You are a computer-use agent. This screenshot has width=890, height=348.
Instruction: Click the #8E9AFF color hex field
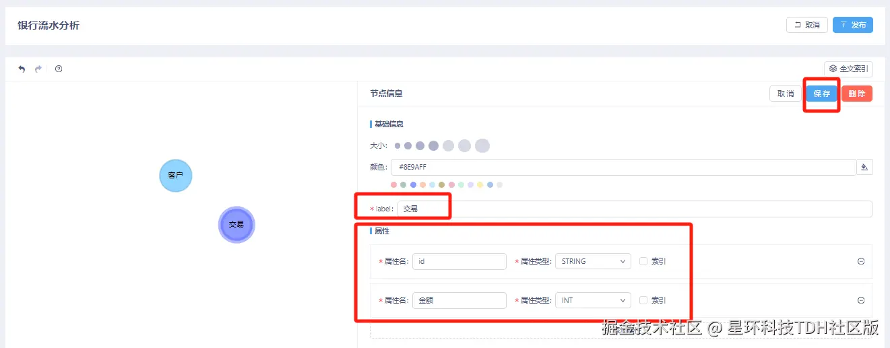pyautogui.click(x=623, y=167)
